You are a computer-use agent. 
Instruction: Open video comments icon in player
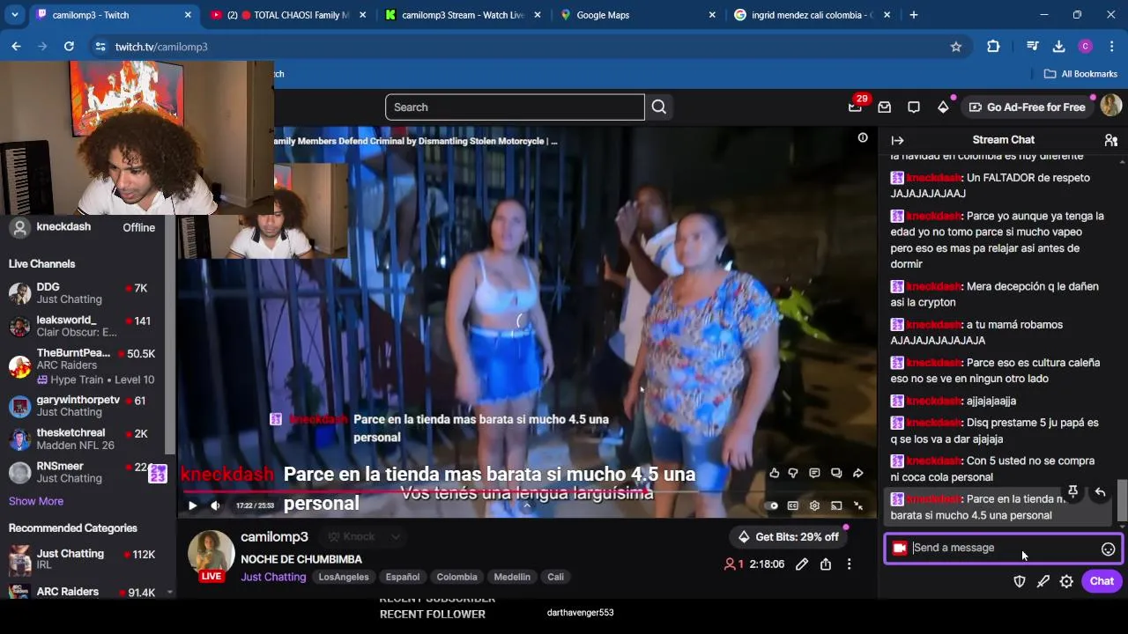click(x=815, y=474)
